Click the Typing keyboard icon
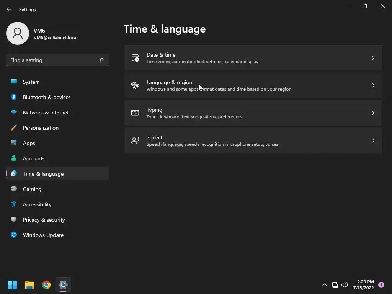This screenshot has height=294, width=392. click(135, 113)
